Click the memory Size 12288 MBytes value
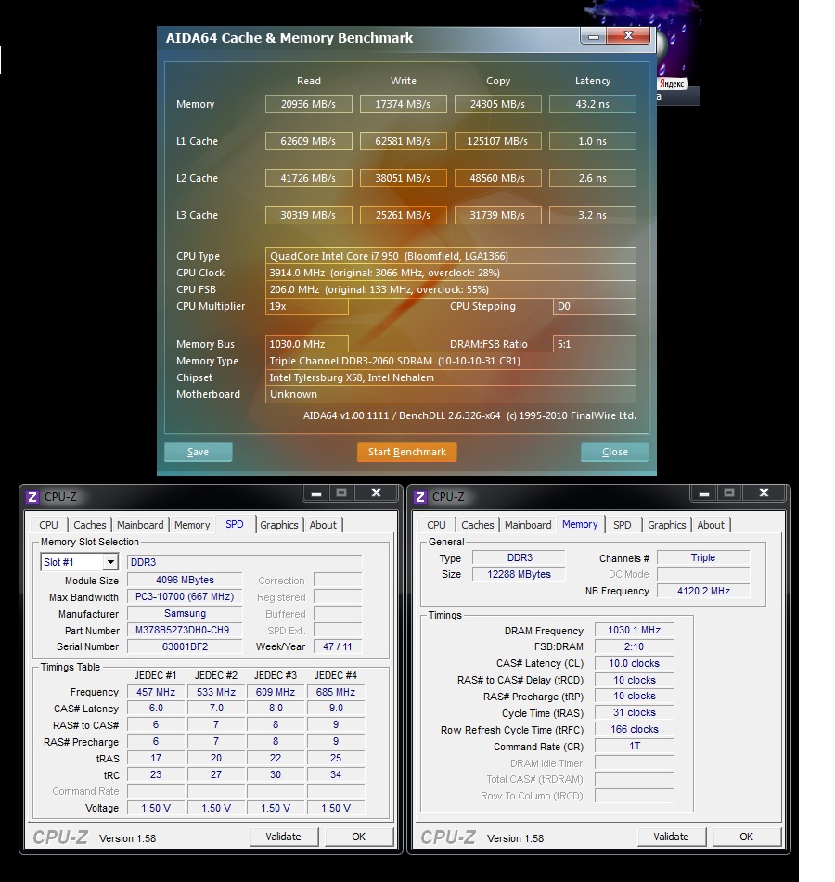Viewport: 835px width, 882px height. pyautogui.click(x=519, y=574)
